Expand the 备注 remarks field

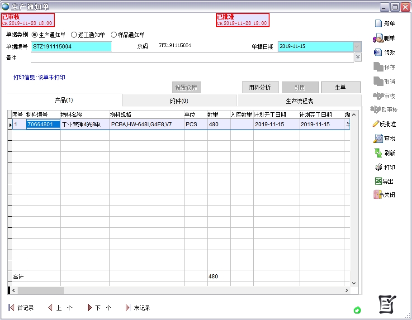click(357, 57)
